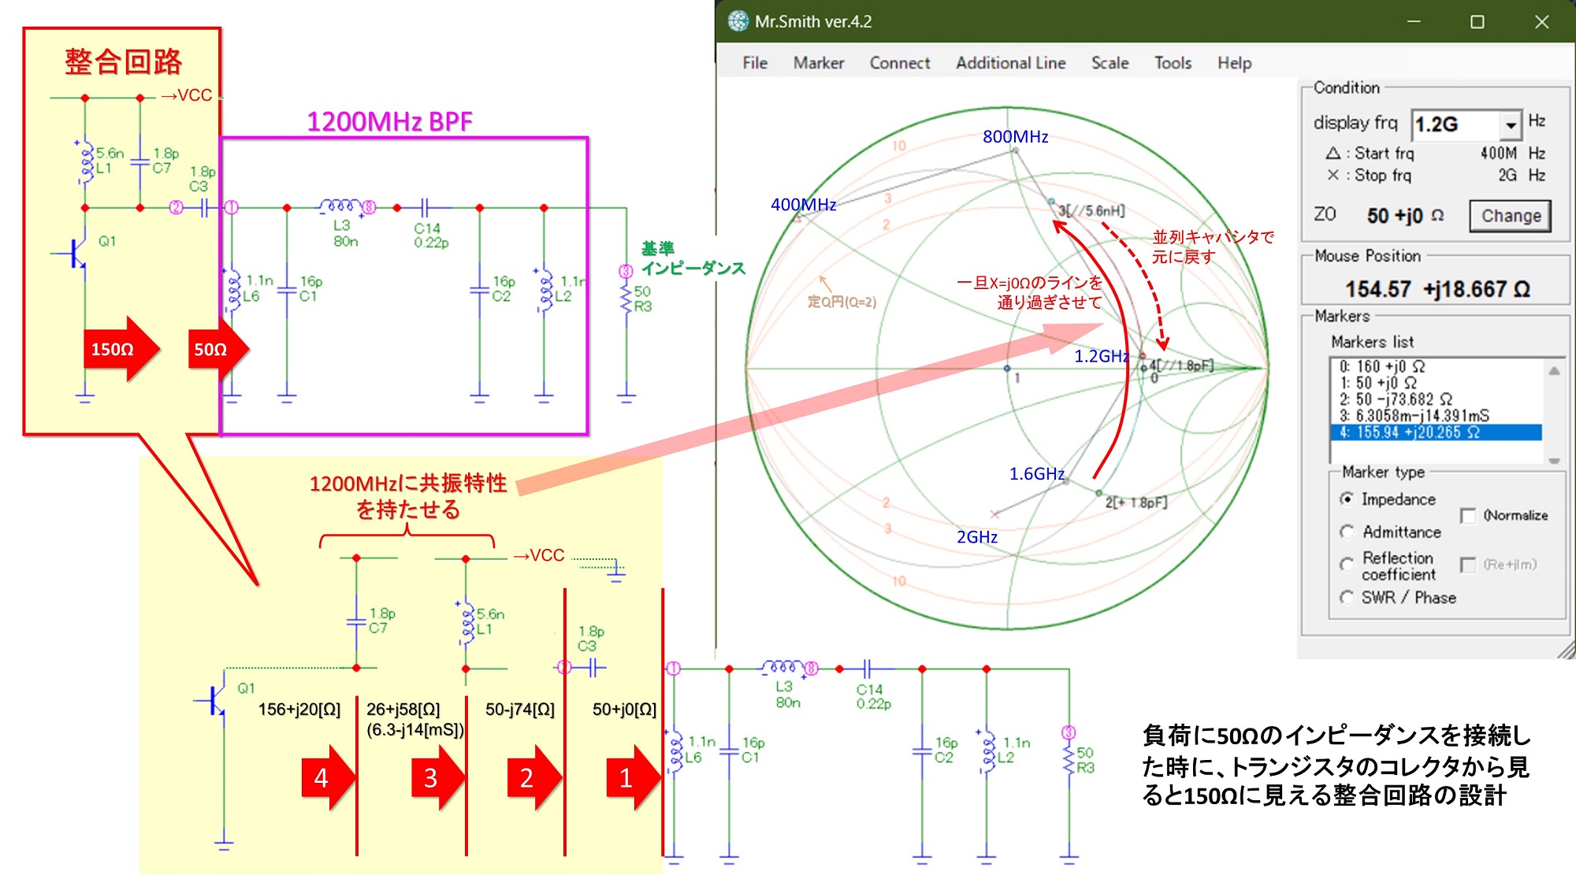Select marker 1: 50 +j0 Ω
The height and width of the screenshot is (886, 1576).
pyautogui.click(x=1436, y=383)
